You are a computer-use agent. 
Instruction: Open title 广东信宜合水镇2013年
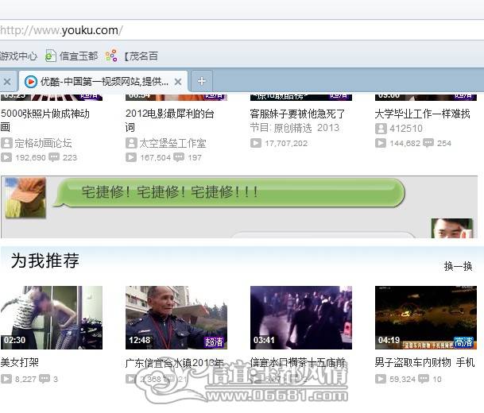click(x=174, y=363)
